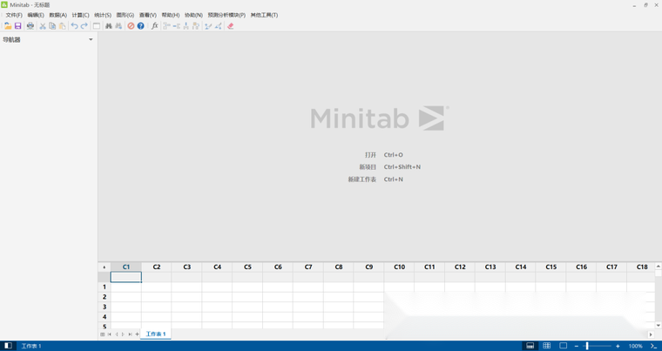Click the C1 column name cell
662x351 pixels.
point(125,277)
